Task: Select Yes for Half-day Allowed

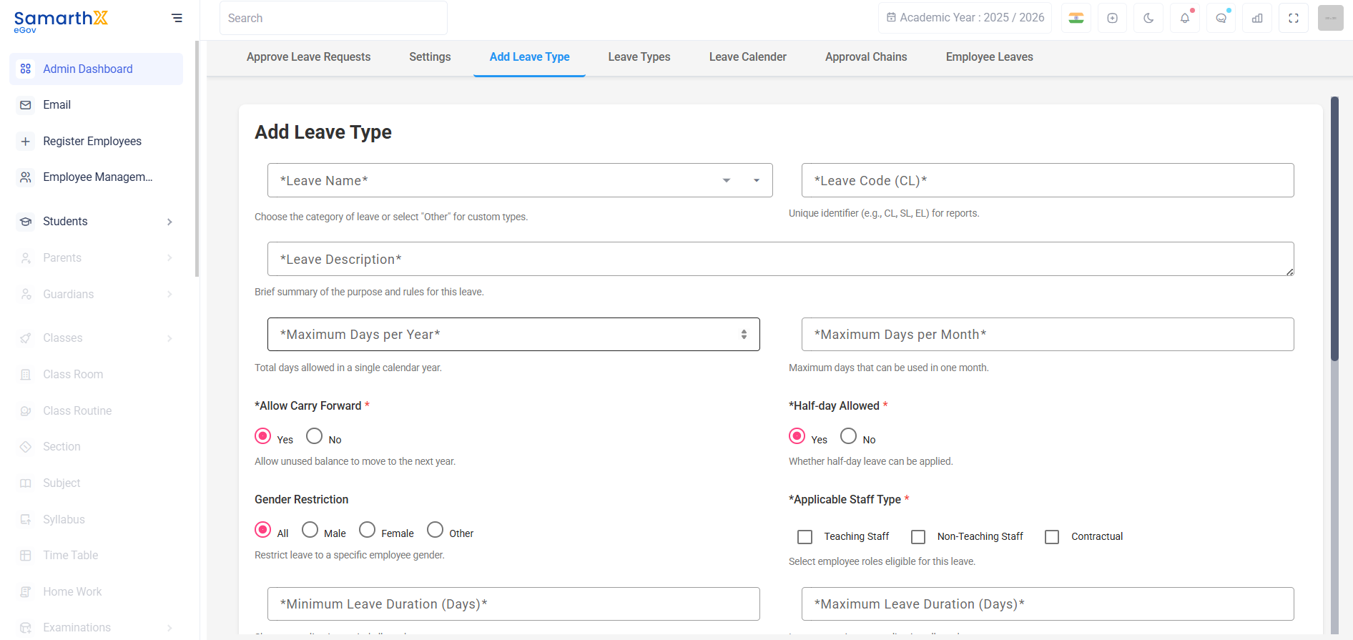Action: click(x=797, y=436)
